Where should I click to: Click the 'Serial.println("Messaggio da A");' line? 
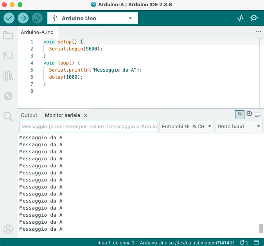pos(95,70)
